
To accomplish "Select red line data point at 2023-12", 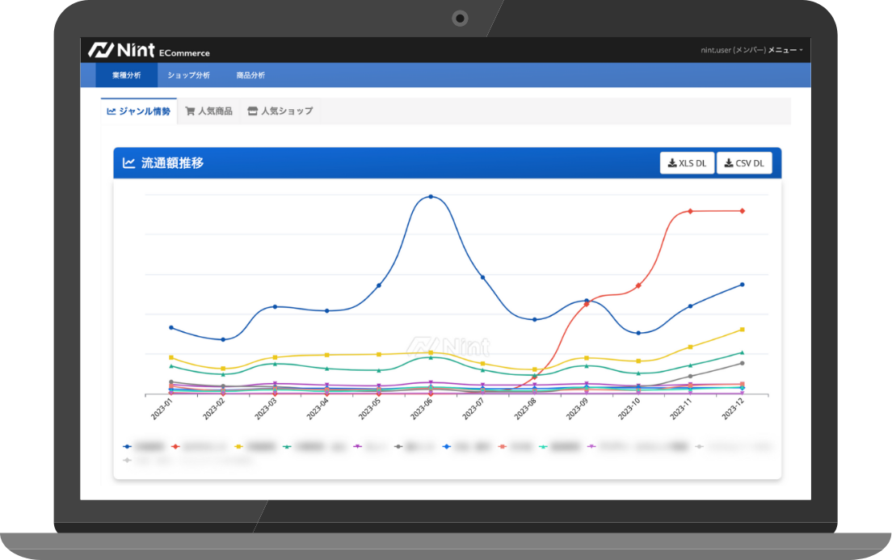I will tap(742, 211).
